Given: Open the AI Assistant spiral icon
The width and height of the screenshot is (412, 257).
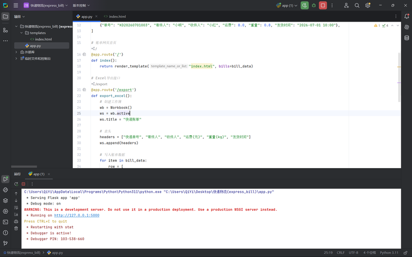Looking at the screenshot, I should [407, 27].
